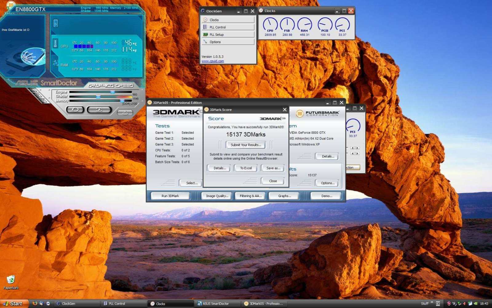The height and width of the screenshot is (308, 492).
Task: Open the Start menu
Action: [14, 304]
